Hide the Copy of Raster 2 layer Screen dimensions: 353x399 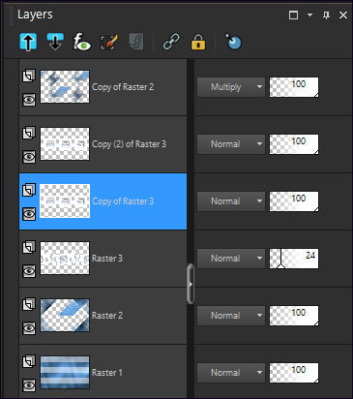[x=29, y=100]
